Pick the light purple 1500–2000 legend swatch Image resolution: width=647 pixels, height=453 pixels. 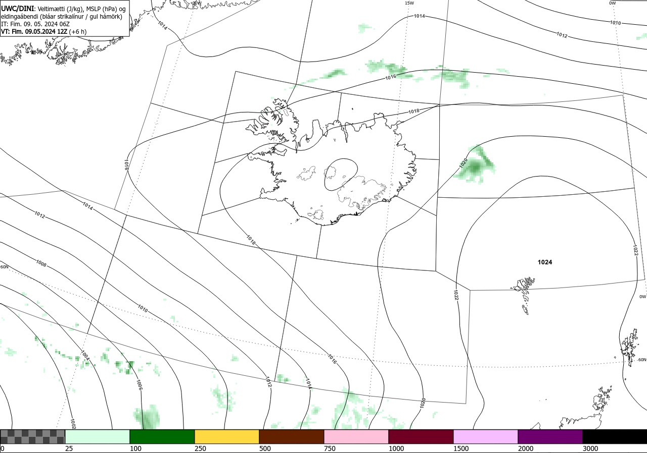pos(486,436)
